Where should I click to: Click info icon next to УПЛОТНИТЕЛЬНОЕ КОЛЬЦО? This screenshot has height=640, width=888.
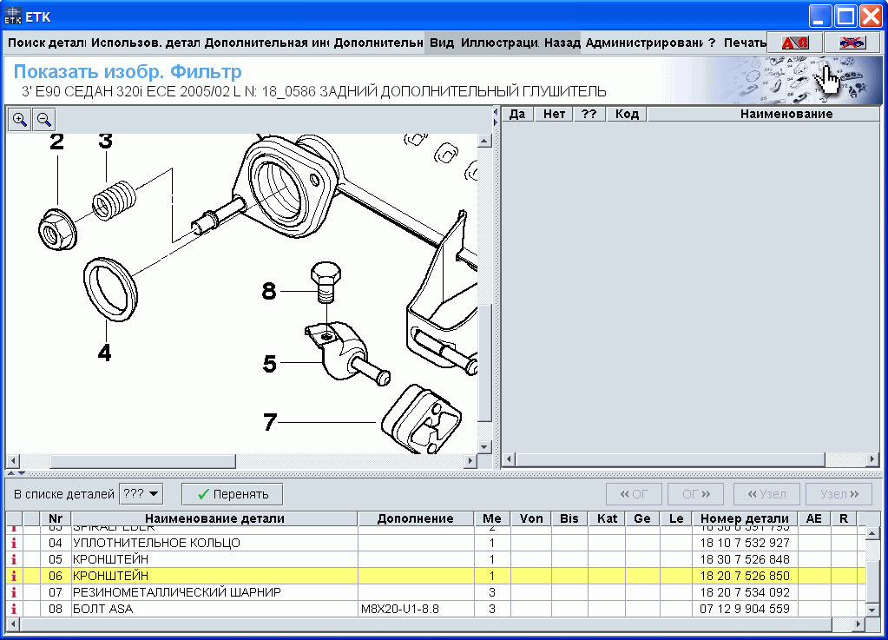15,542
